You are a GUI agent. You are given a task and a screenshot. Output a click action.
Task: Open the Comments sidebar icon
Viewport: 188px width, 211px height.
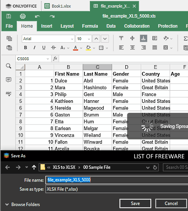click(x=8, y=80)
